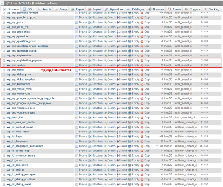Open the Routines tab
This screenshot has width=223, height=187.
pyautogui.click(x=156, y=9)
